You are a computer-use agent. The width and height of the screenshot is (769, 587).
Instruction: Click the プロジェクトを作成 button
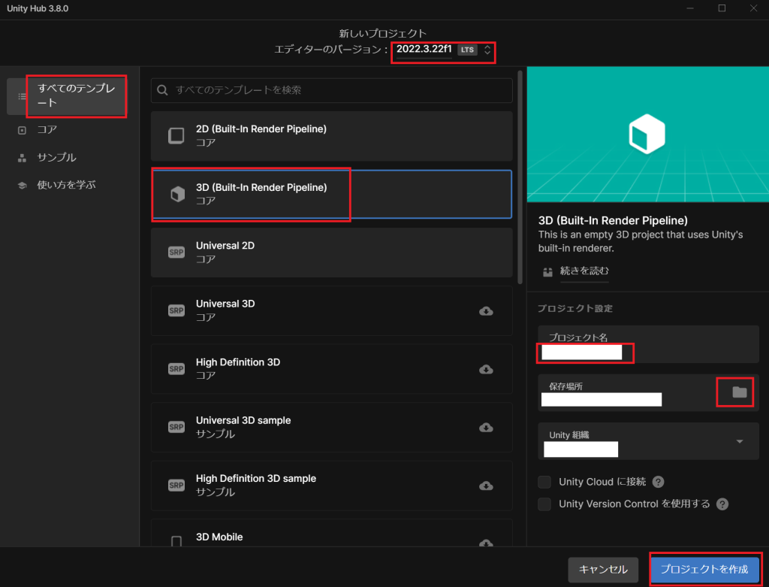click(704, 570)
